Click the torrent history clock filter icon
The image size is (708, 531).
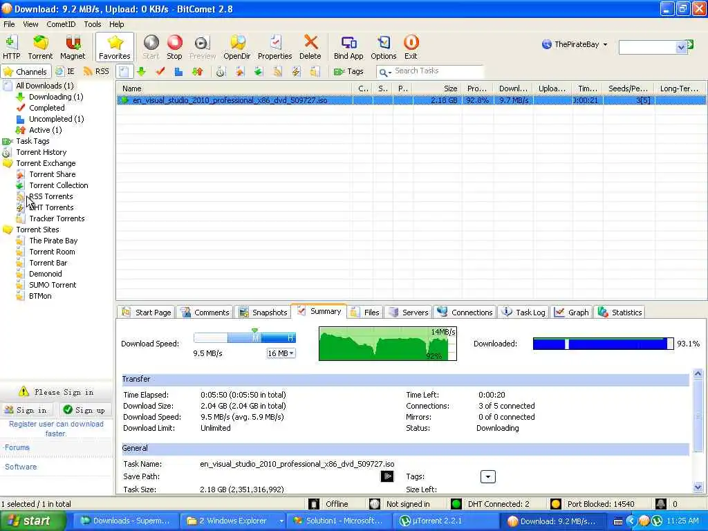coord(221,71)
